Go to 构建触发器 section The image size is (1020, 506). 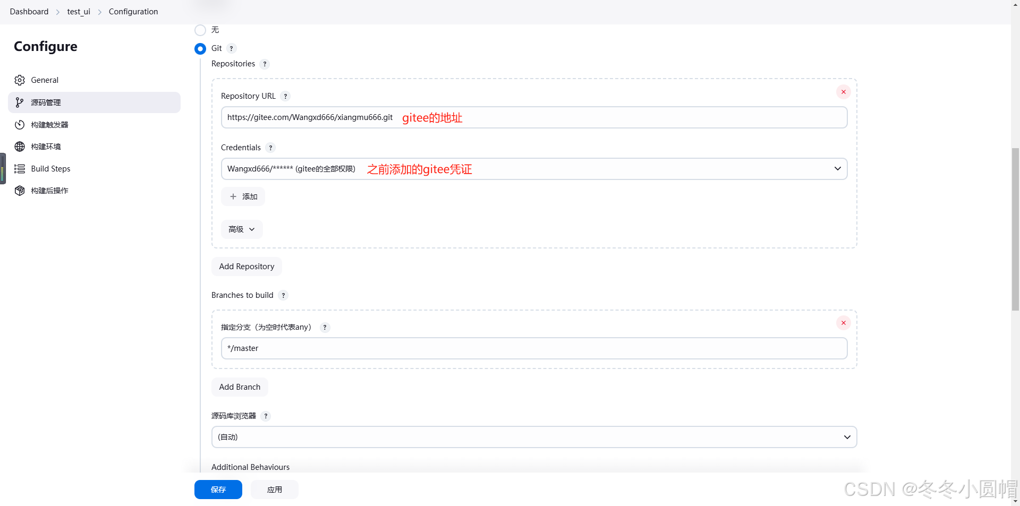point(94,125)
